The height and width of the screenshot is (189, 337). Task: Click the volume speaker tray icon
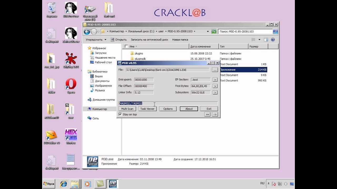click(286, 184)
